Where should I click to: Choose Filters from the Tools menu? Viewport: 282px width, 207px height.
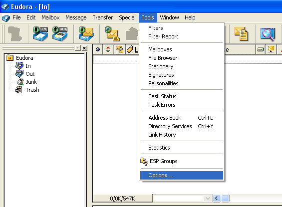tap(182, 28)
